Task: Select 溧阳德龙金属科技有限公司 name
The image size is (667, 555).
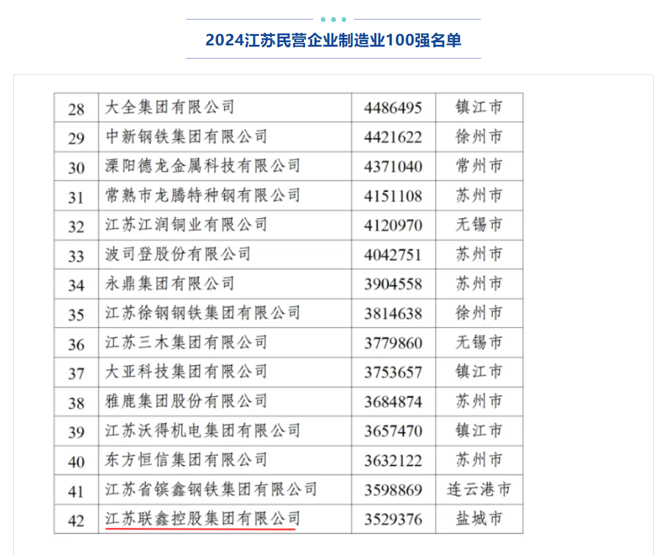Action: [202, 166]
